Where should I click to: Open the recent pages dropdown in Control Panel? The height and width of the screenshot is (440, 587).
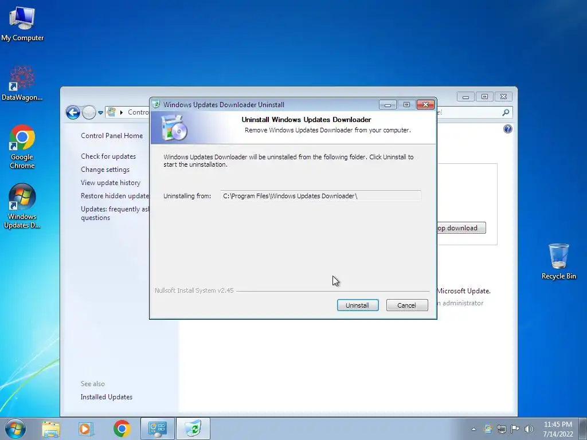(x=100, y=112)
